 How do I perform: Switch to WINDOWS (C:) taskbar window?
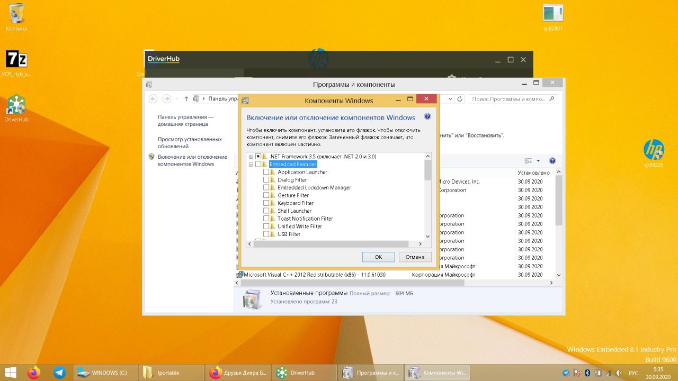click(105, 373)
